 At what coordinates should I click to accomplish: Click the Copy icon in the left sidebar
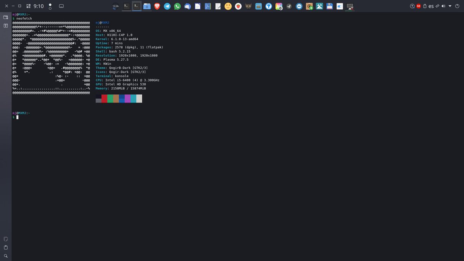(6, 239)
